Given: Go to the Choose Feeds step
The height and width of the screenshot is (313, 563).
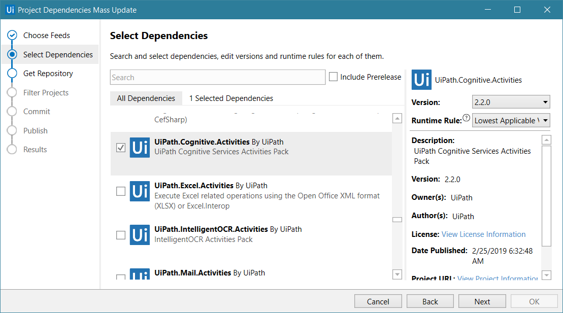Looking at the screenshot, I should [47, 35].
